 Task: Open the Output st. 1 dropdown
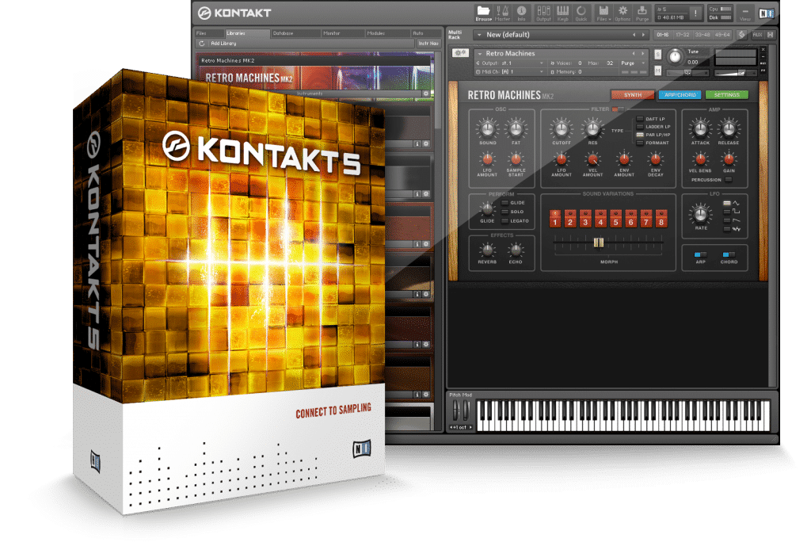(x=509, y=63)
